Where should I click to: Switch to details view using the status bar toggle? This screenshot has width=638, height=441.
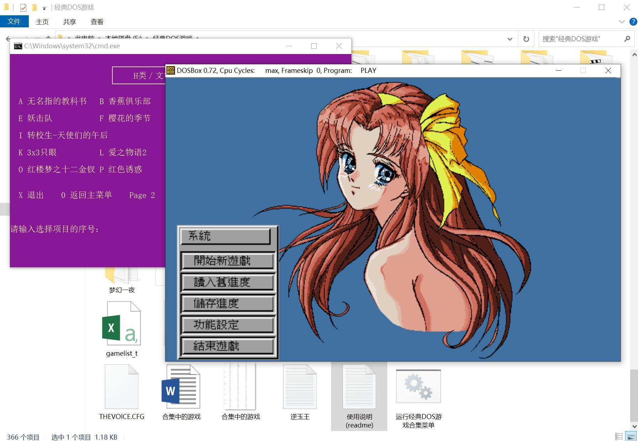(619, 437)
